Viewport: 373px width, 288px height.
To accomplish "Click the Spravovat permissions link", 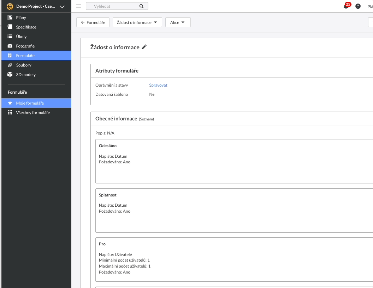I will pyautogui.click(x=158, y=85).
